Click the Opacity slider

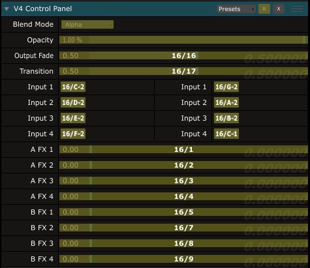pos(183,40)
